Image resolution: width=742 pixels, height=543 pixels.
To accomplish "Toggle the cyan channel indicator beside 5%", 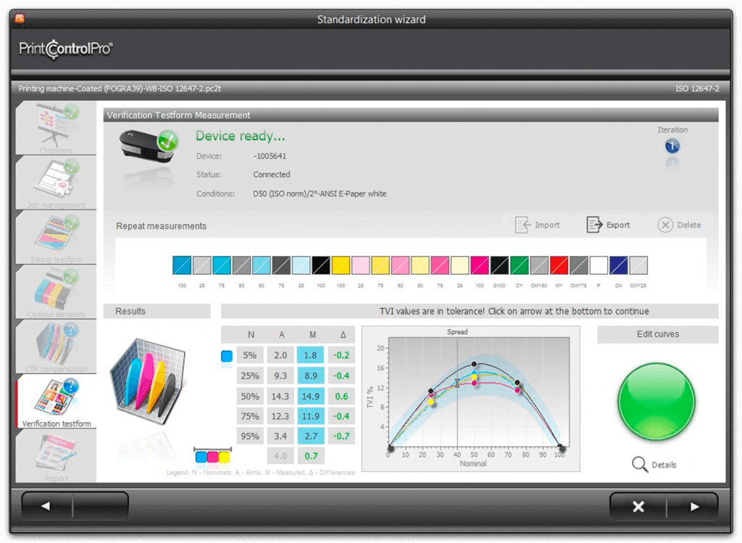I will (x=227, y=356).
